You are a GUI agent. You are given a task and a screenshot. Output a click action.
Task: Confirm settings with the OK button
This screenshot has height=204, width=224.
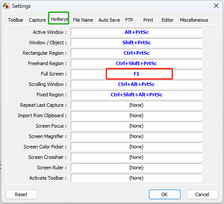click(165, 194)
